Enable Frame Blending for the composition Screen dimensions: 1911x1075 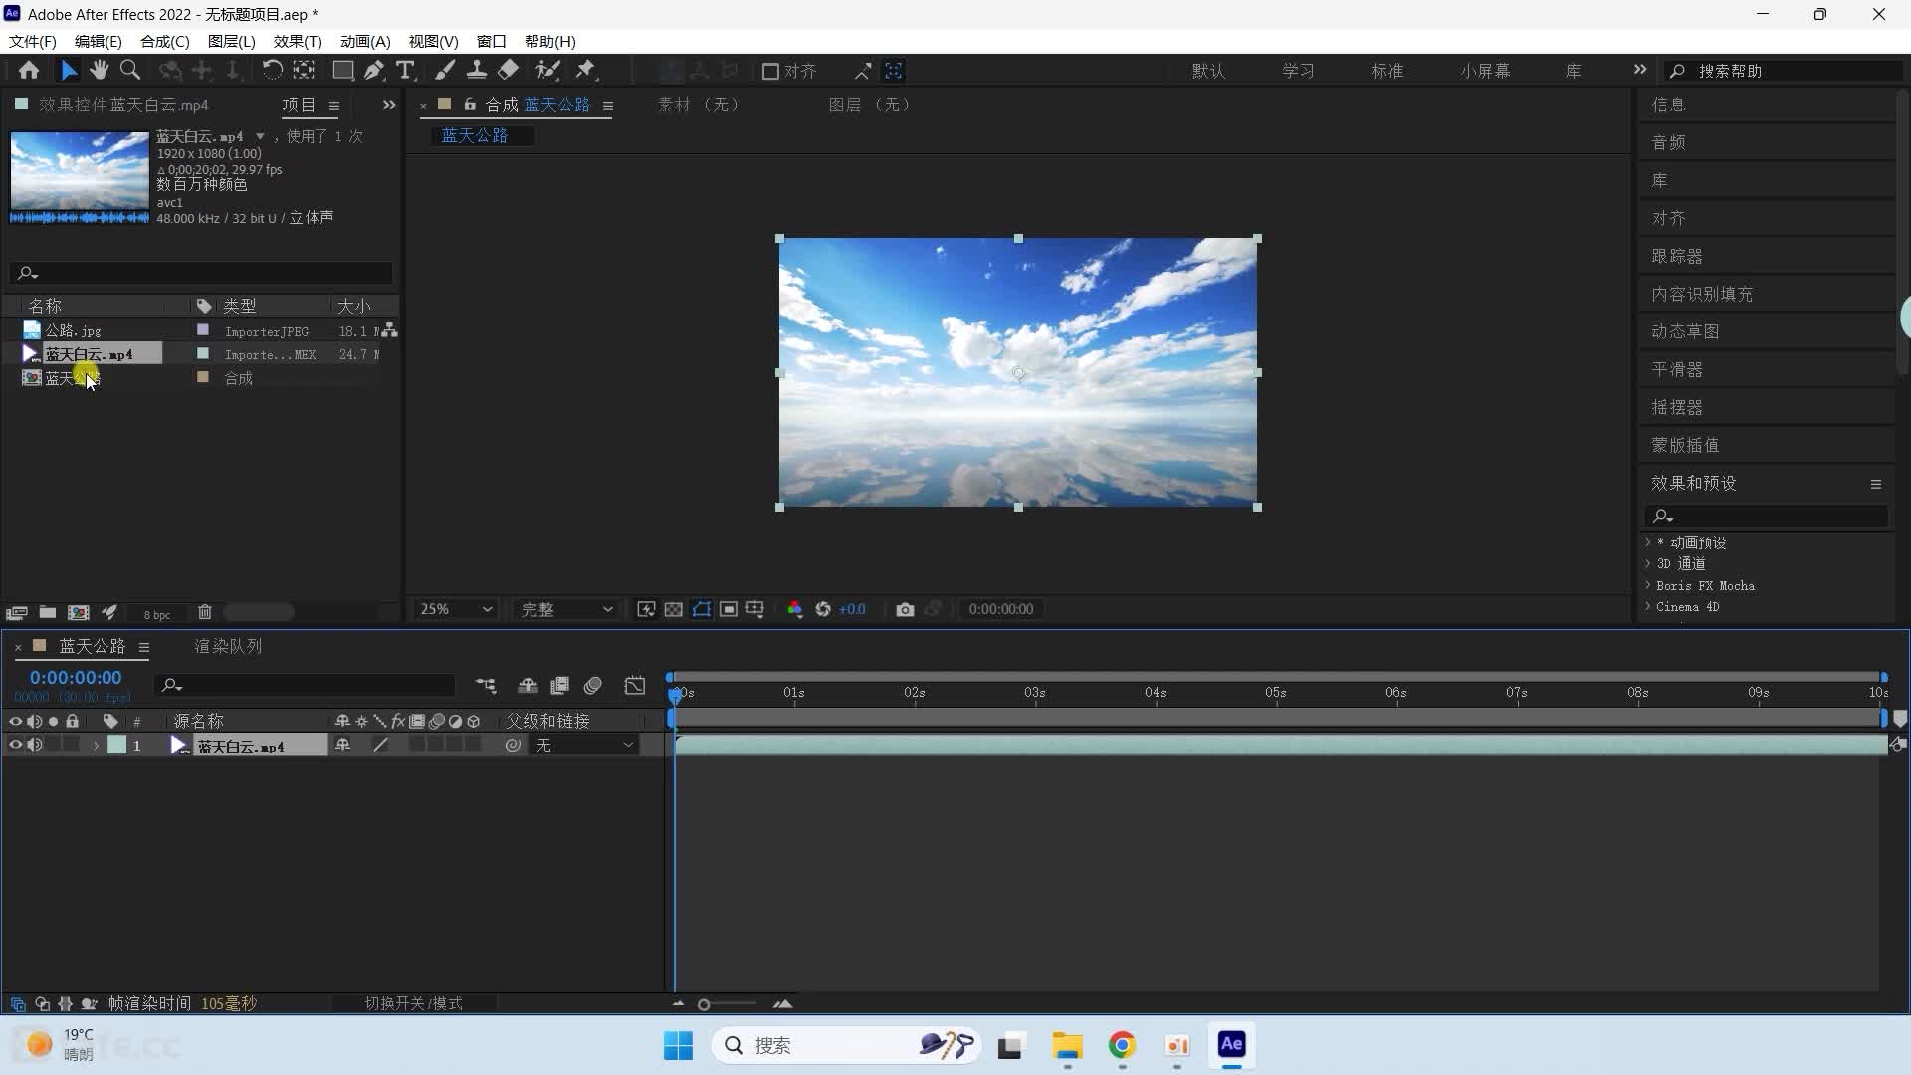560,685
